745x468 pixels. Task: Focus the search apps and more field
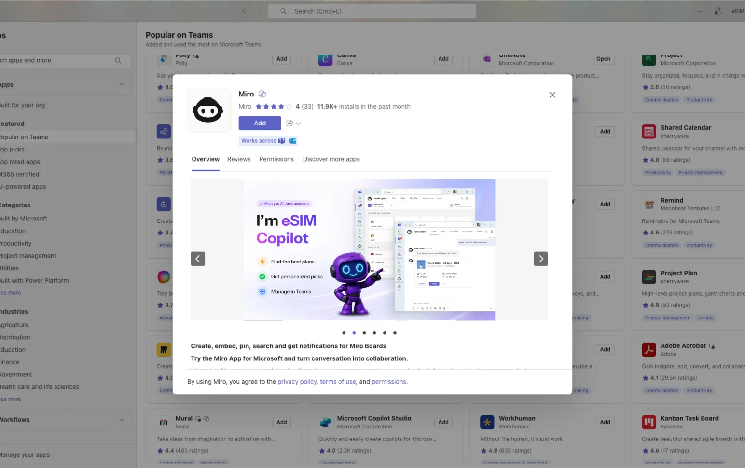coord(64,61)
